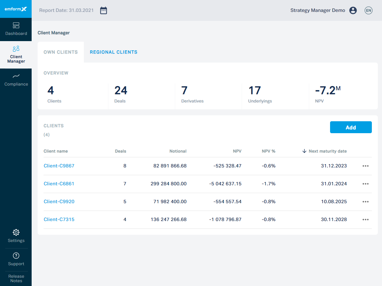Toggle sort by NPV % column
382x286 pixels.
pyautogui.click(x=268, y=151)
